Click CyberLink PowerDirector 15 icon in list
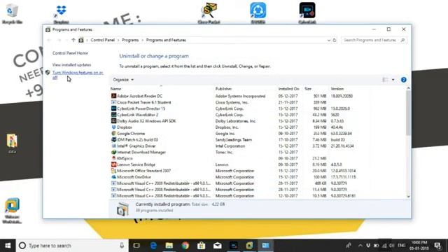 113,108
